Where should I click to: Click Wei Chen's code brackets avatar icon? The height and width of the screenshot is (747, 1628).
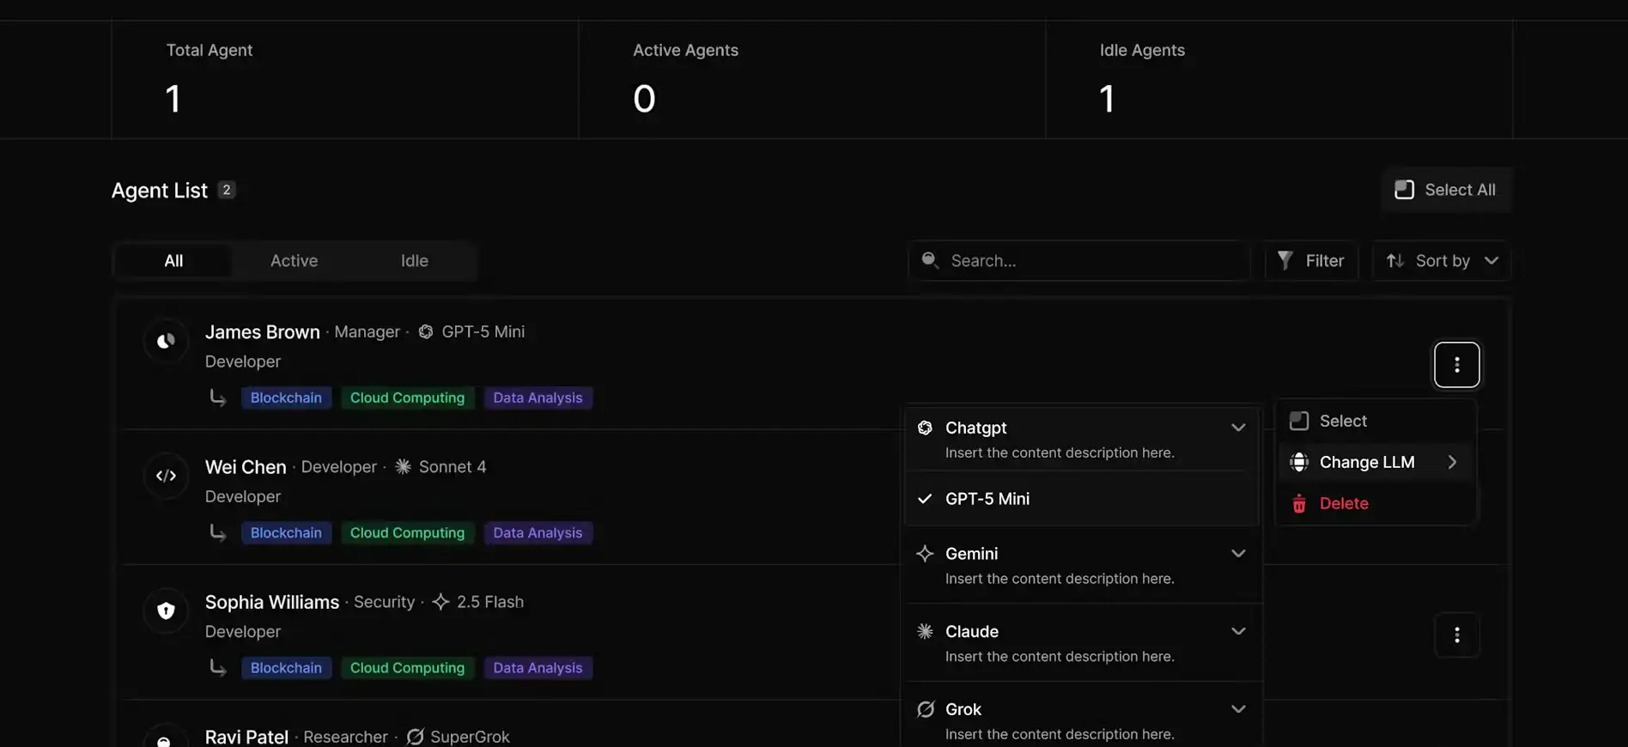(166, 477)
